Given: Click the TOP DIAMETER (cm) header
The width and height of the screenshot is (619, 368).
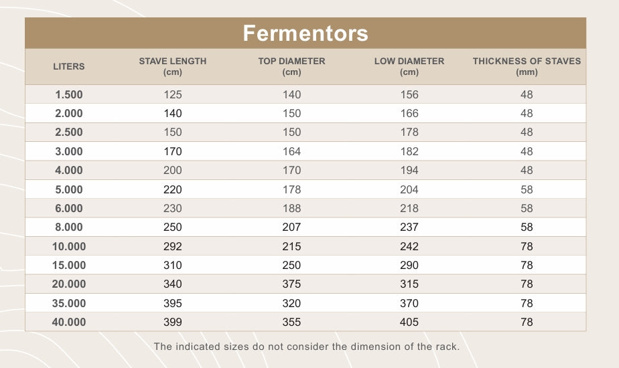Looking at the screenshot, I should pos(291,66).
